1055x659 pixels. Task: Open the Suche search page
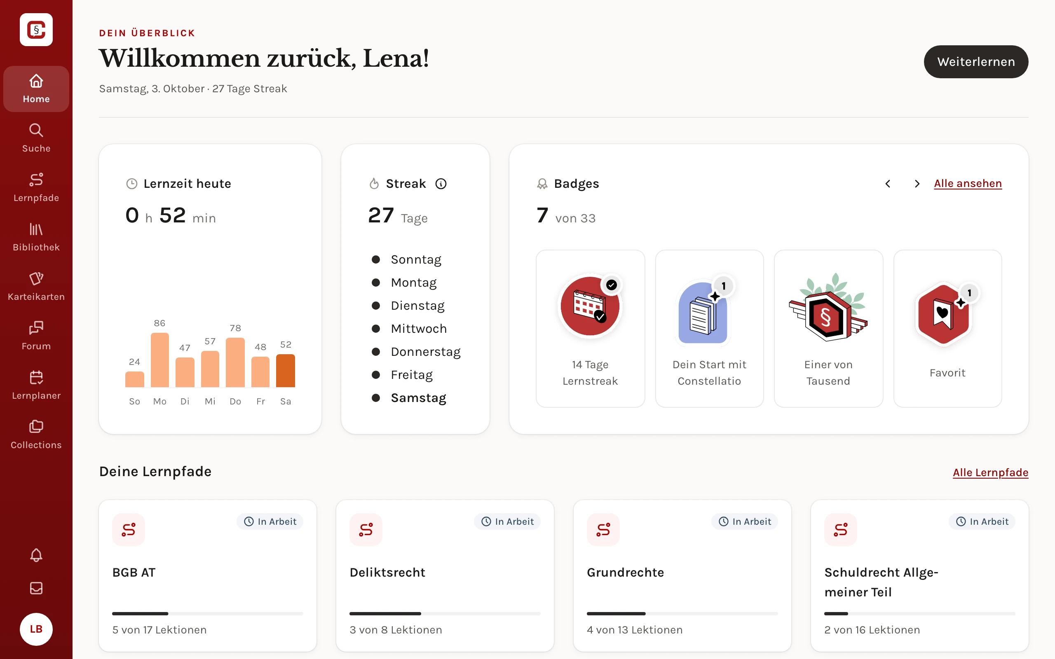point(36,138)
